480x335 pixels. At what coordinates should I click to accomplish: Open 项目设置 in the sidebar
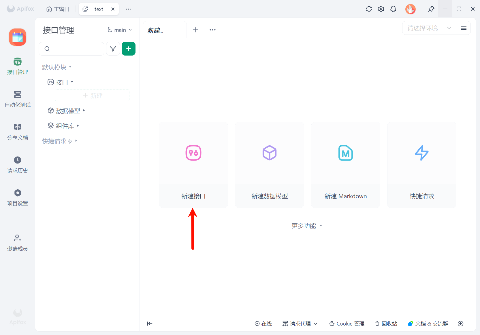point(17,197)
